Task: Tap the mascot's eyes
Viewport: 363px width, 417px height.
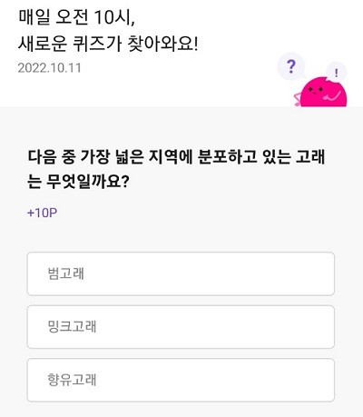Action: 316,90
